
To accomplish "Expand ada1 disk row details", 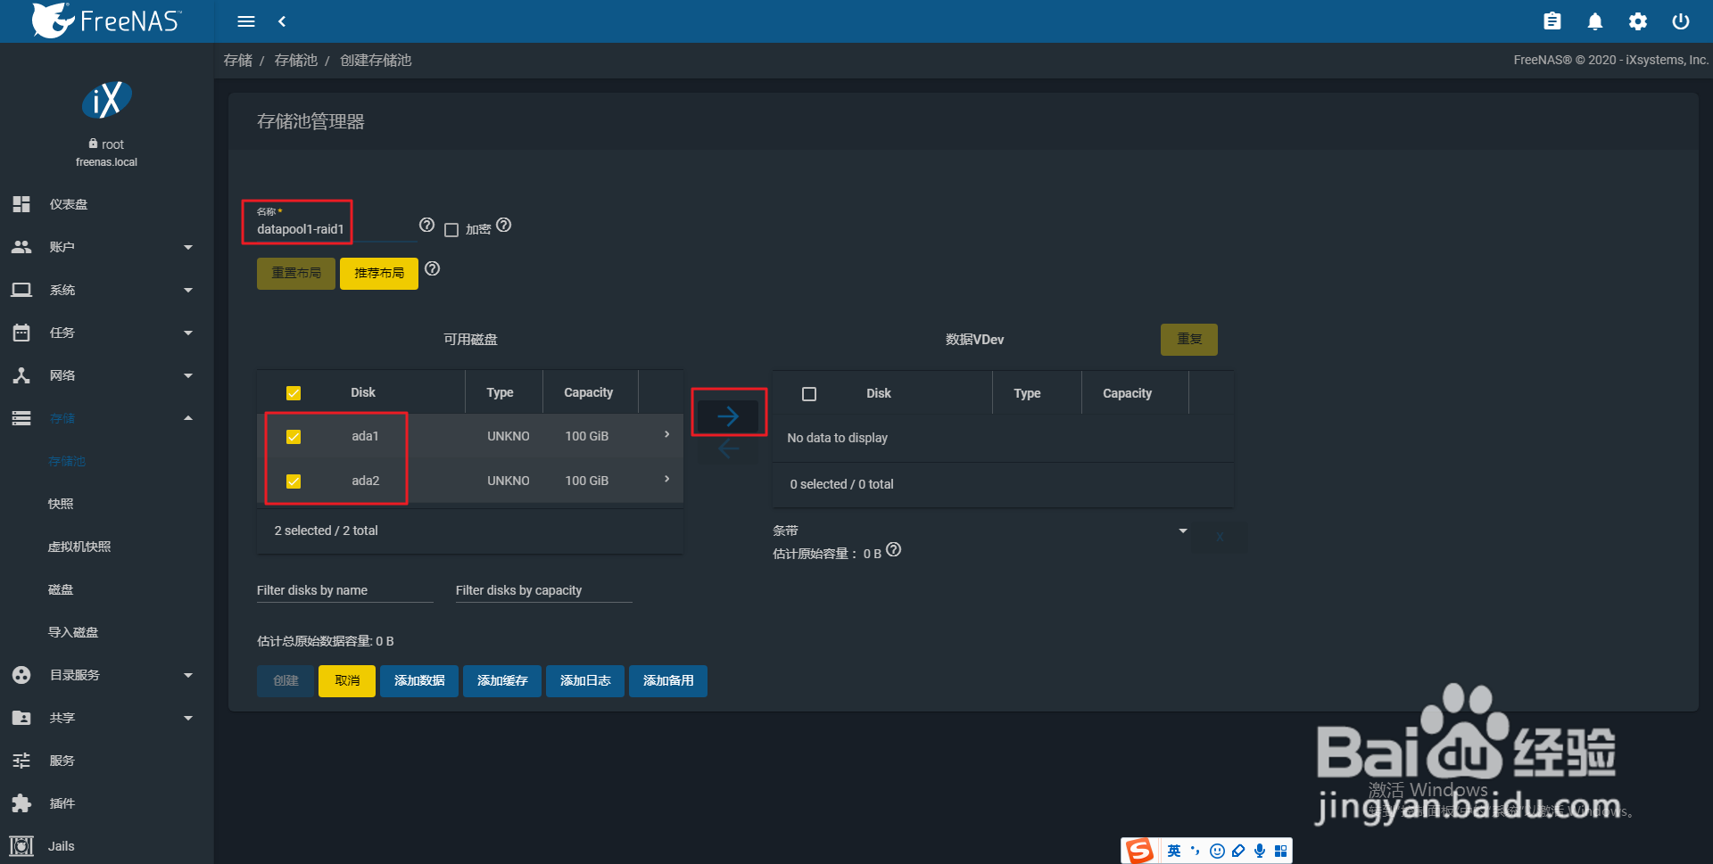I will [666, 434].
